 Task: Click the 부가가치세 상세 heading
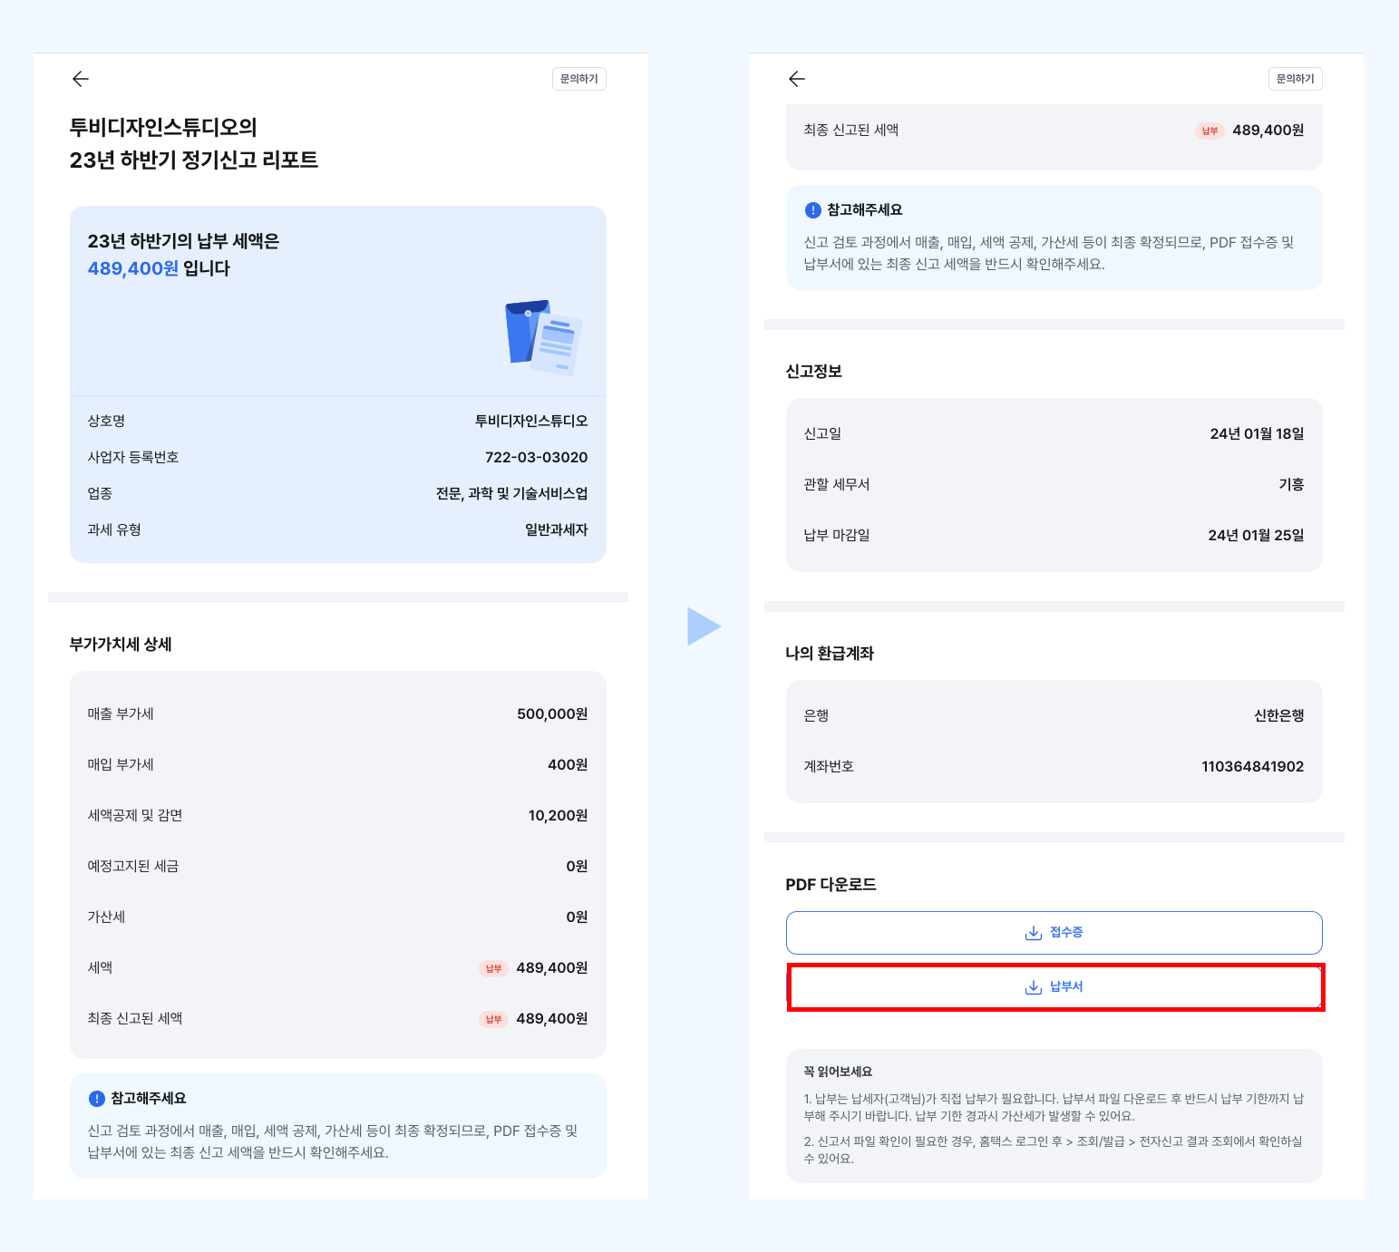pos(121,645)
